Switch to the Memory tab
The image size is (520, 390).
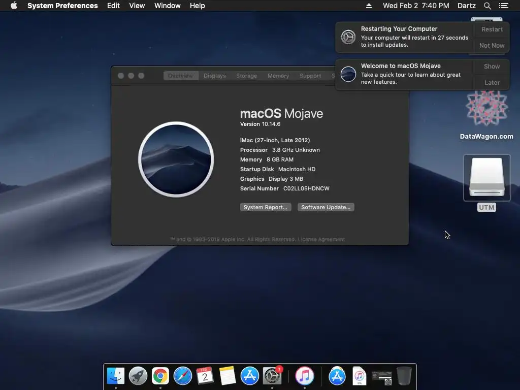pos(278,76)
